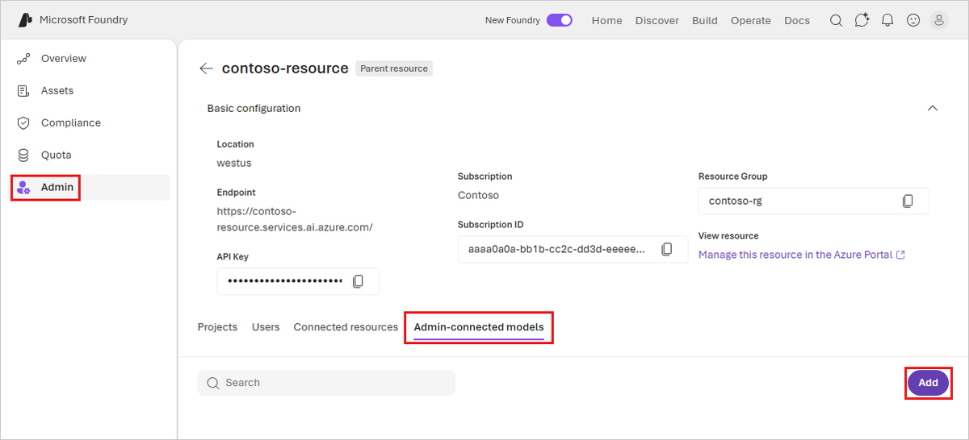Copy the Resource Group name
Viewport: 969px width, 440px height.
pos(908,201)
